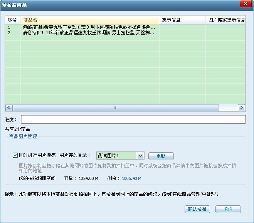This screenshot has width=254, height=223.
Task: Click the horizontal scrollbar thumb in table
Action: 115,108
